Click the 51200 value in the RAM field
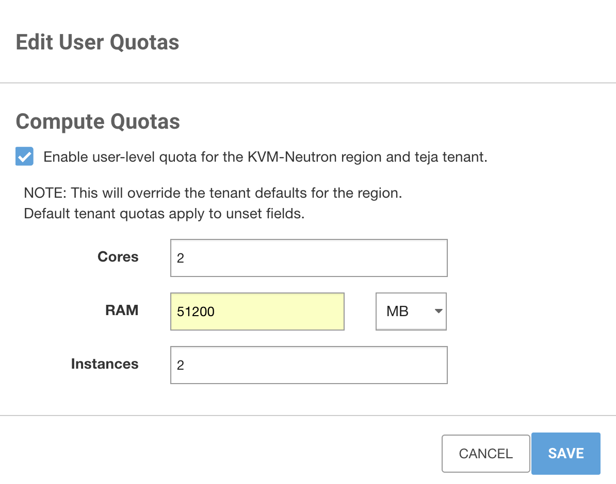Screen dimensions: 616x484 click(x=196, y=312)
